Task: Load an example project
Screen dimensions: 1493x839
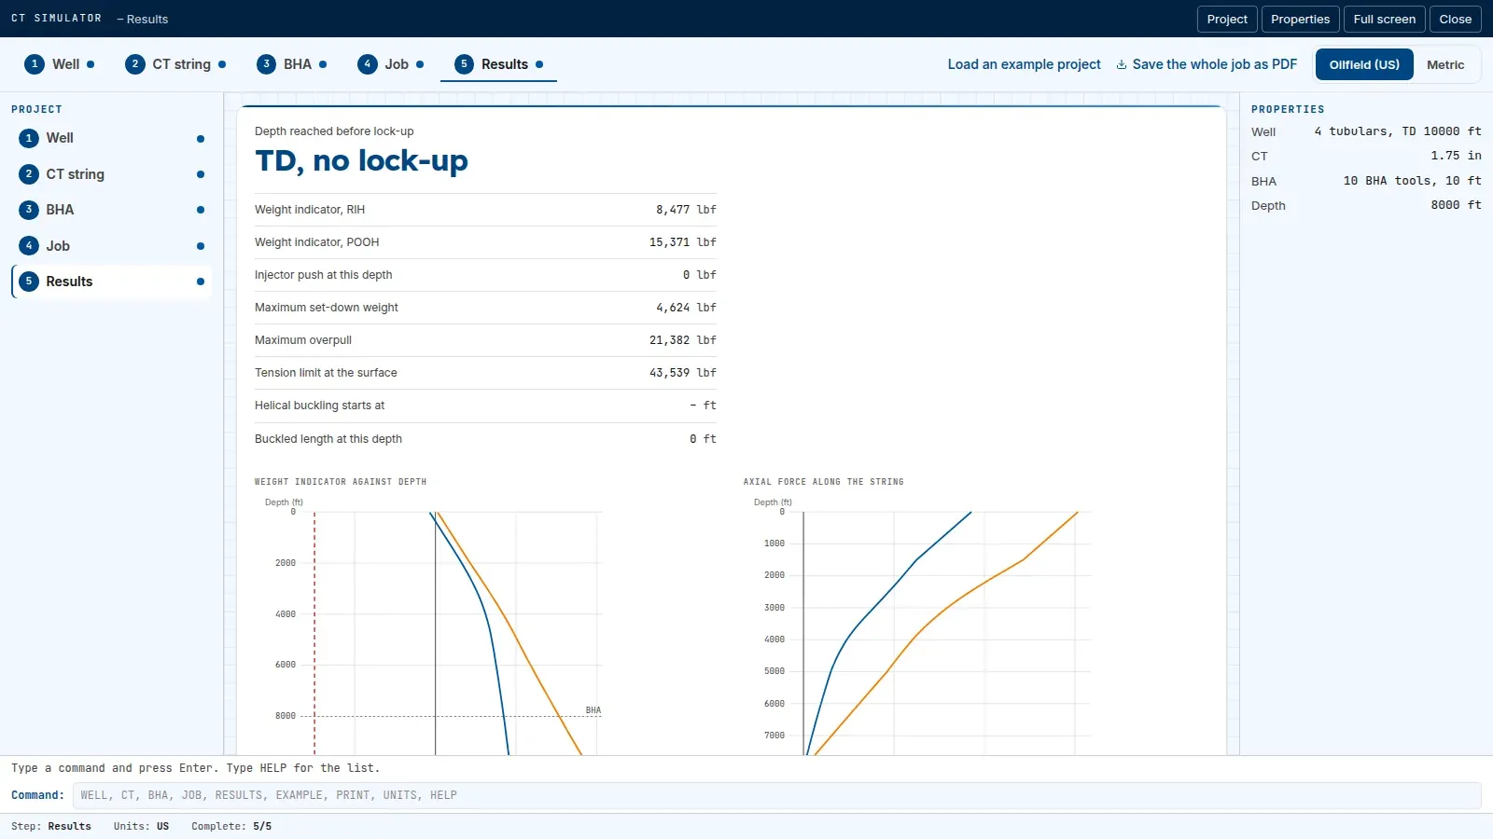Action: point(1025,64)
